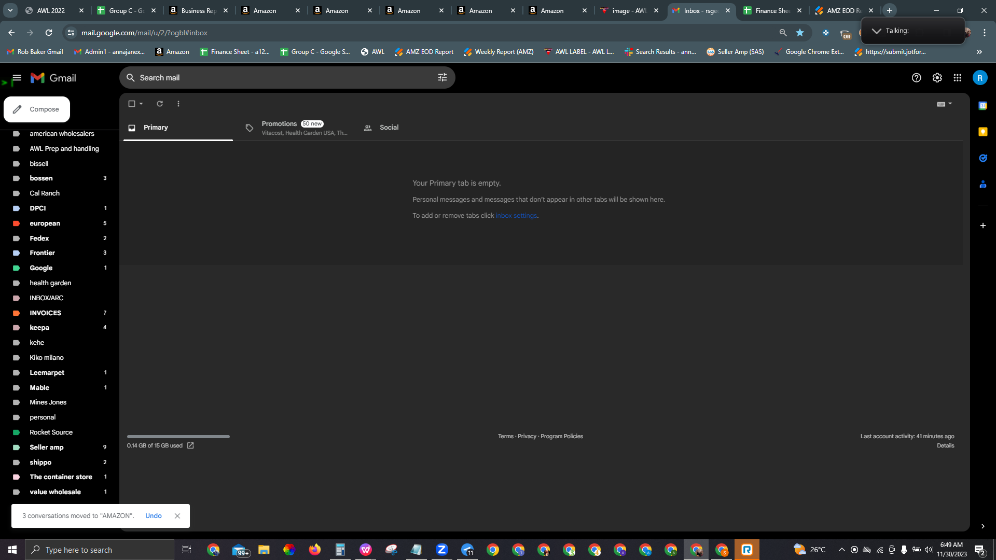Click the Compose button
The height and width of the screenshot is (560, 996).
click(37, 109)
